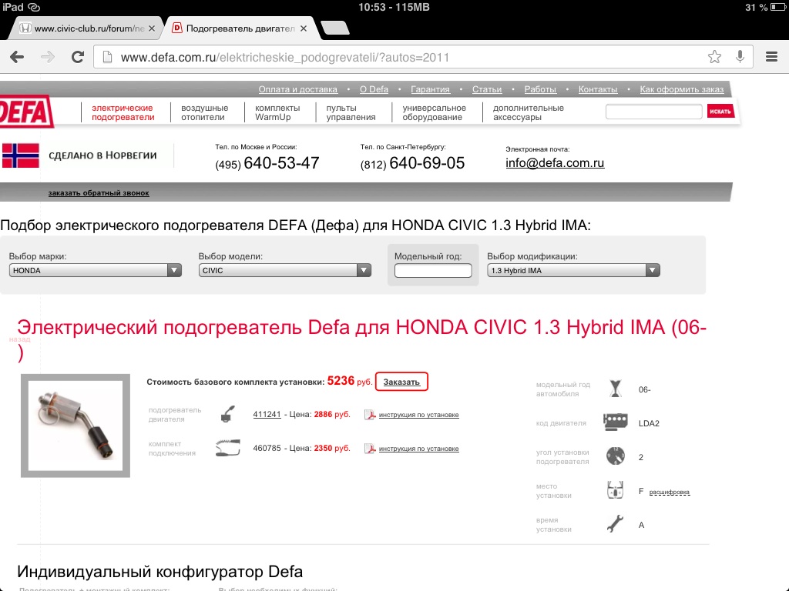The image size is (789, 591).
Task: Click the расшифровка link next to F
Action: pyautogui.click(x=670, y=492)
